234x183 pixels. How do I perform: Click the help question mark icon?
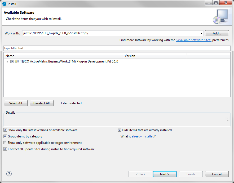9,174
